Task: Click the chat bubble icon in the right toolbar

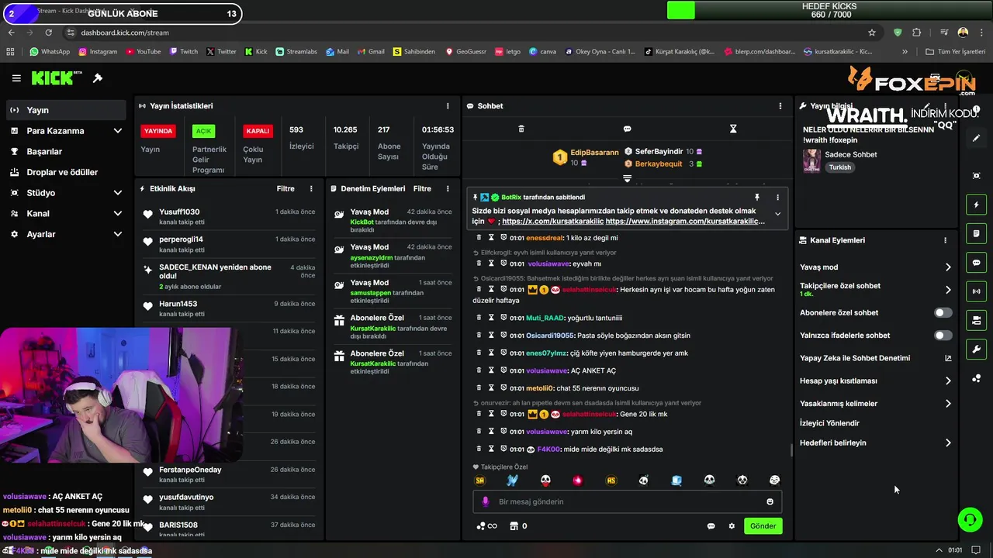Action: coord(976,263)
